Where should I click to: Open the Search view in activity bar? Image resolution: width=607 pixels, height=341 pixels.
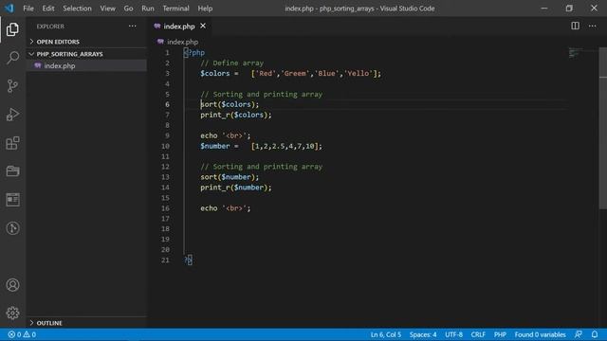pyautogui.click(x=12, y=58)
